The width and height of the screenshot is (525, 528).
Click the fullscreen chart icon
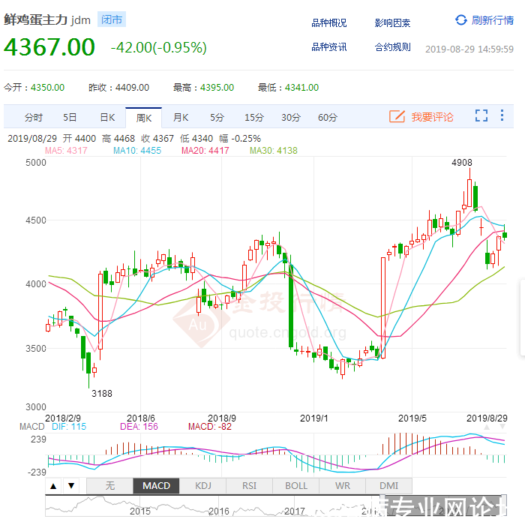click(x=481, y=116)
